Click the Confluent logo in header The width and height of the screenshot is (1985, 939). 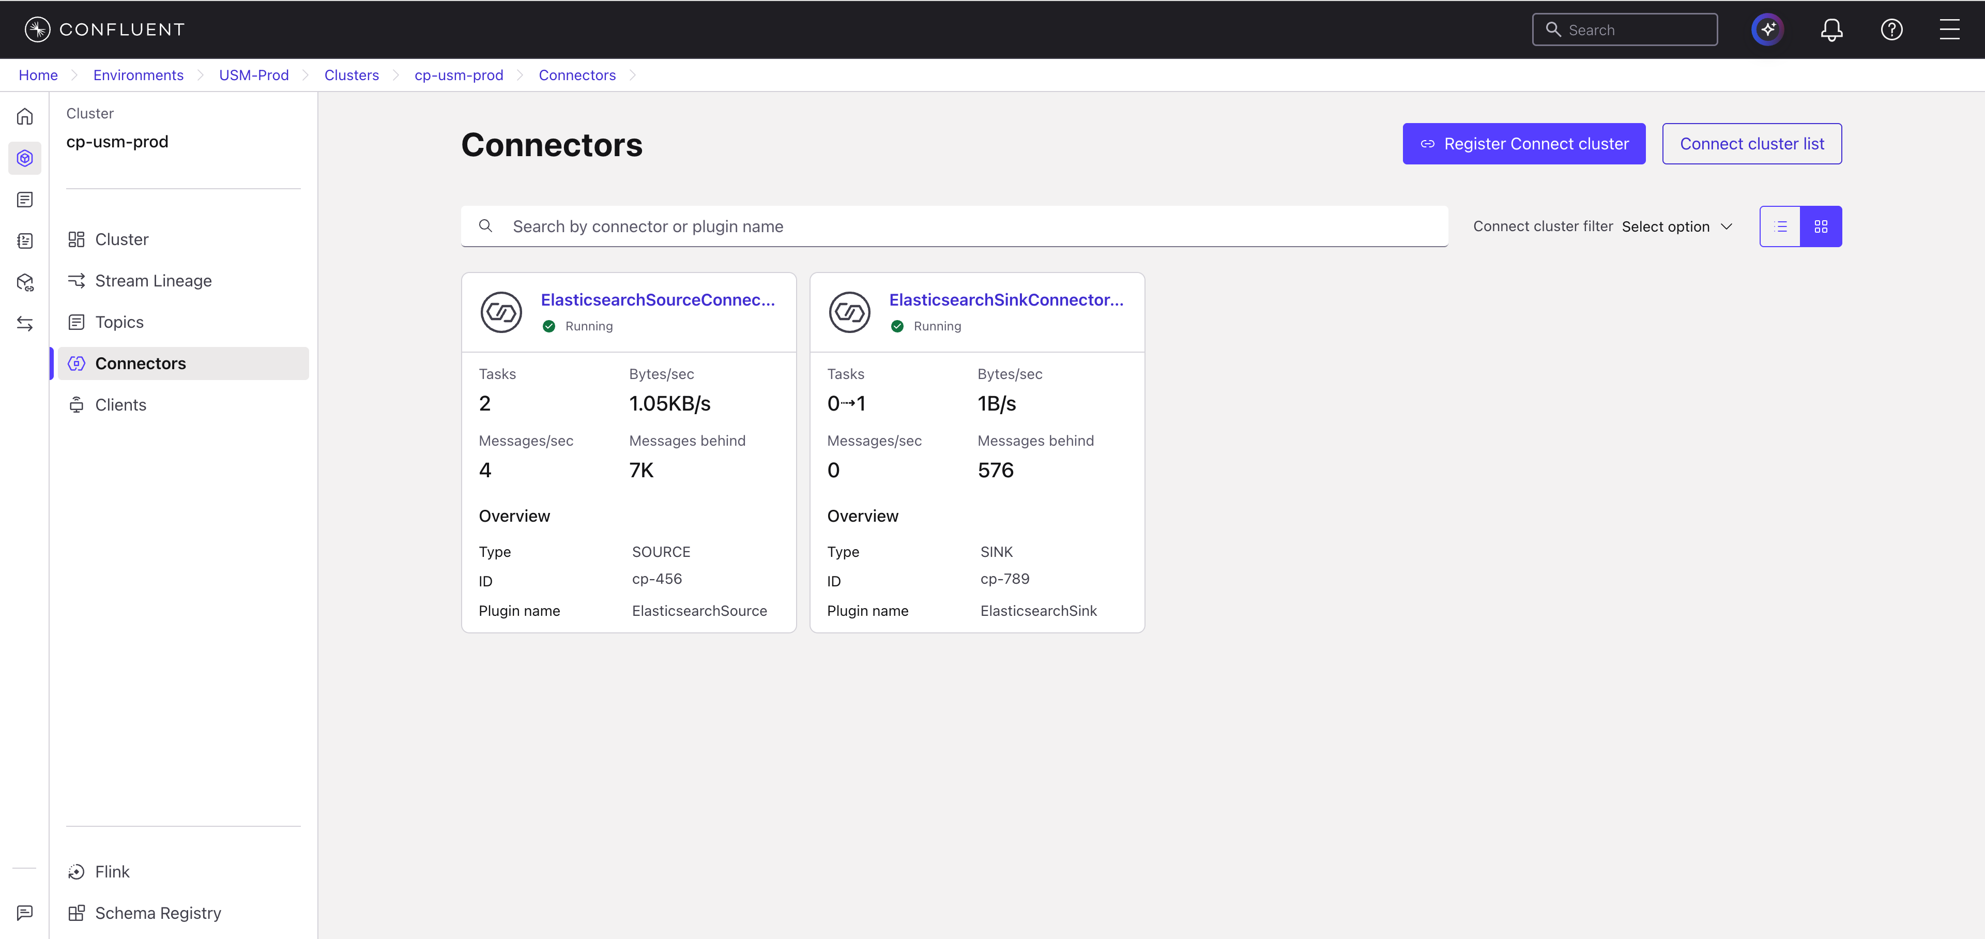coord(105,29)
